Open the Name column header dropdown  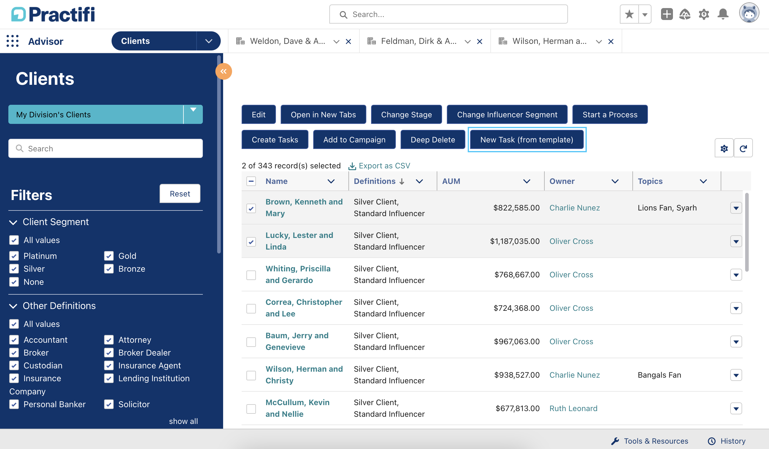331,181
